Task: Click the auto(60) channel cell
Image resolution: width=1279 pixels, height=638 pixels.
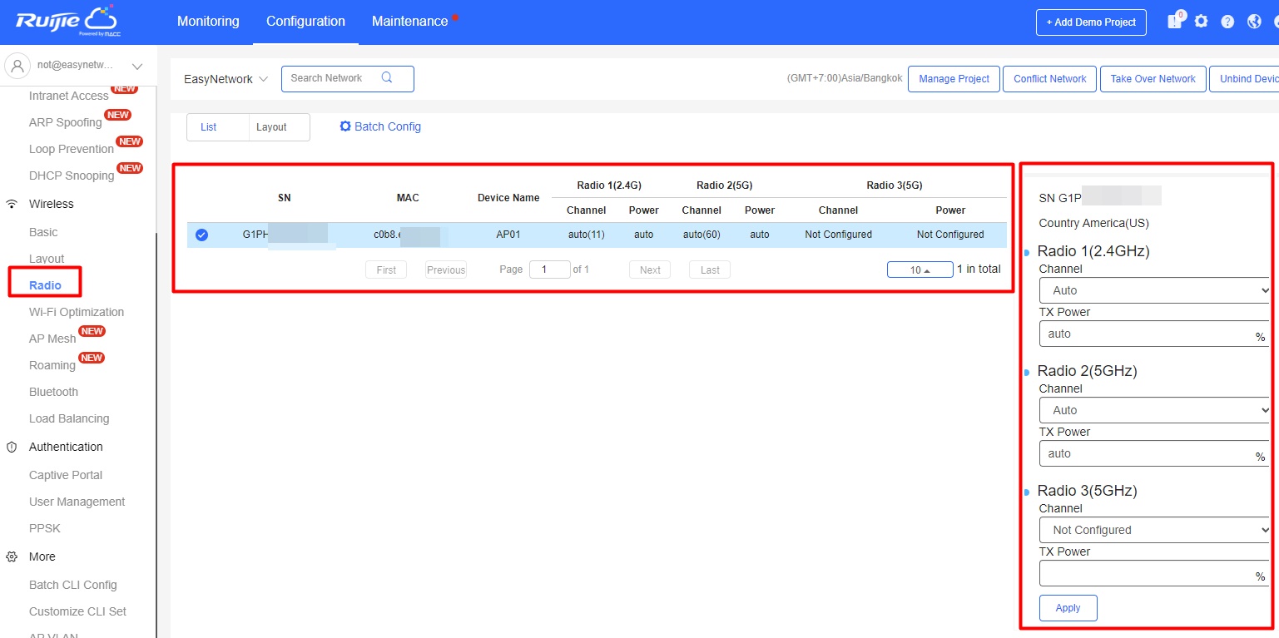Action: [701, 235]
